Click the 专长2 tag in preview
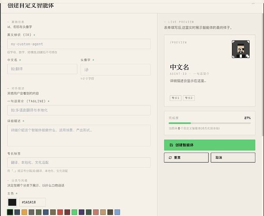This screenshot has height=216, width=264. coord(189,98)
